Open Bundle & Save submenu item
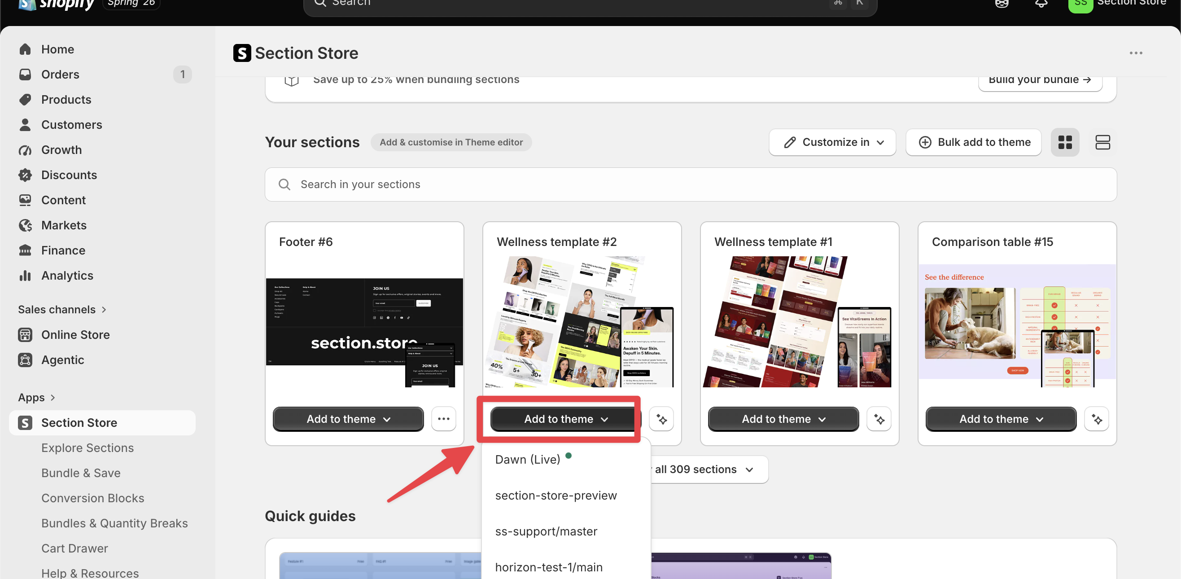1181x579 pixels. tap(81, 473)
